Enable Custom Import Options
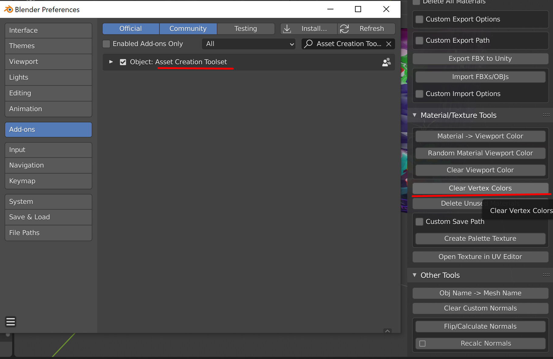The width and height of the screenshot is (553, 359). 419,94
